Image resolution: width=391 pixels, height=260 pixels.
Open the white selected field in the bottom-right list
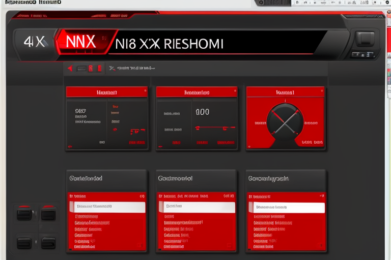click(287, 208)
